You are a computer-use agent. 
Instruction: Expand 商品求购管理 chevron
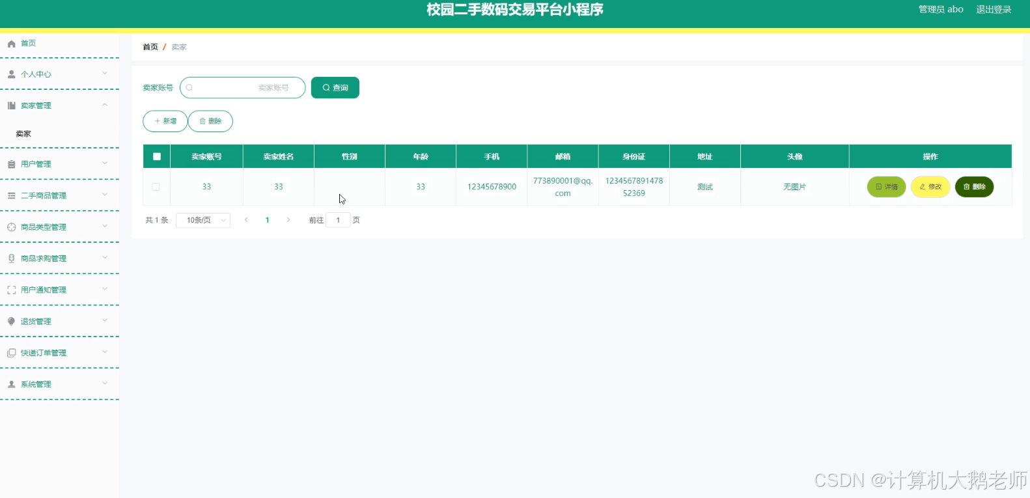click(105, 258)
